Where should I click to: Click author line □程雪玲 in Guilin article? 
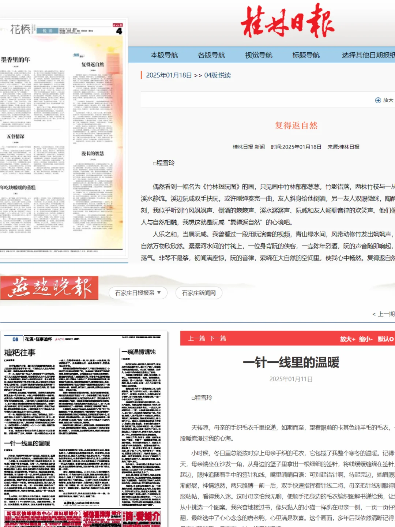pos(164,163)
